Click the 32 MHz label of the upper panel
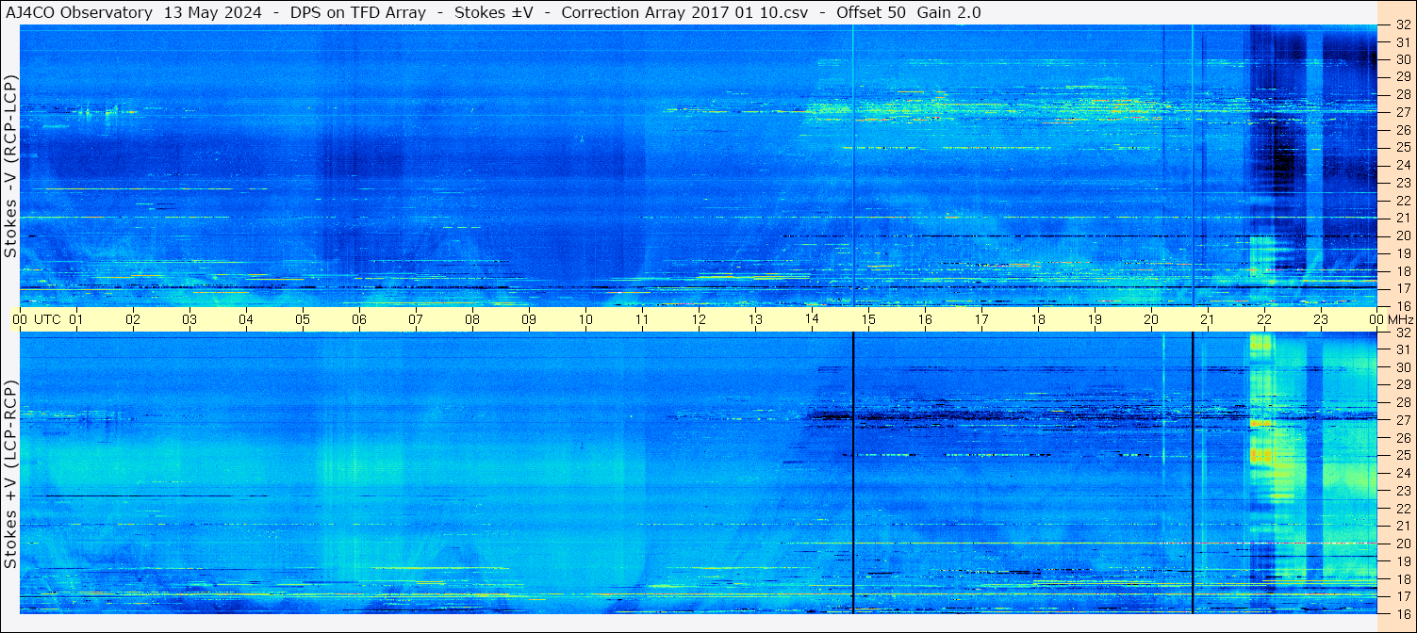 click(x=1402, y=25)
